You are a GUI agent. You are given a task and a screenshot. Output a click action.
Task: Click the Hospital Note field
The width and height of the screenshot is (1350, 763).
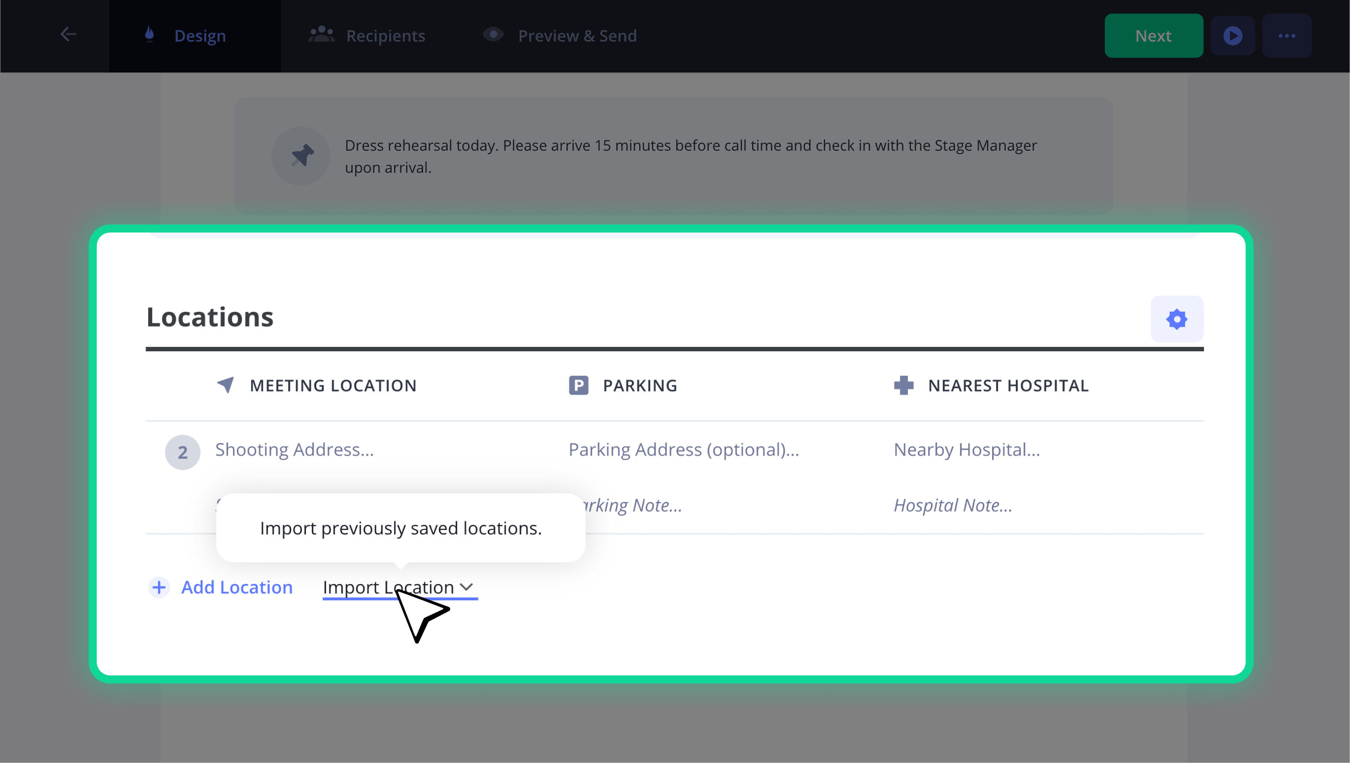(953, 505)
